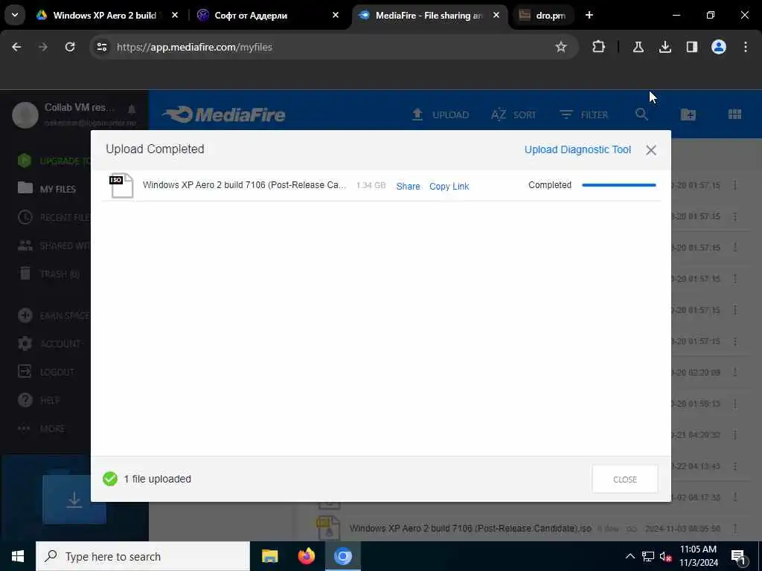Click the new folder icon in MediaFire header
This screenshot has height=571, width=762.
pos(688,114)
